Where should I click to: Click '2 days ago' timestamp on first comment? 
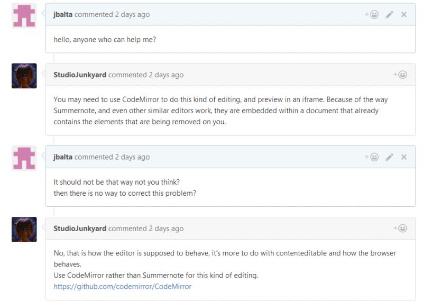point(132,15)
